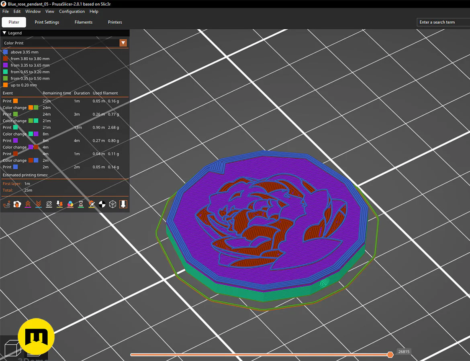Click the deretractions double-down-arrow icon
Screen dimensions: 470x361
39,204
